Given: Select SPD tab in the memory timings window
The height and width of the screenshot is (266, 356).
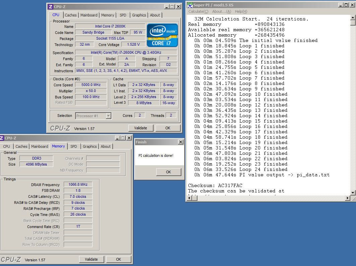Looking at the screenshot, I should (74, 146).
